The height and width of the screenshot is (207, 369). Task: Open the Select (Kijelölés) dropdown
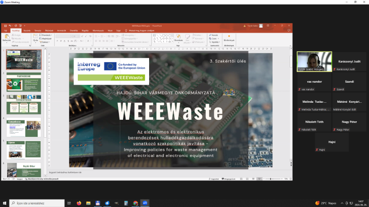tap(214, 42)
